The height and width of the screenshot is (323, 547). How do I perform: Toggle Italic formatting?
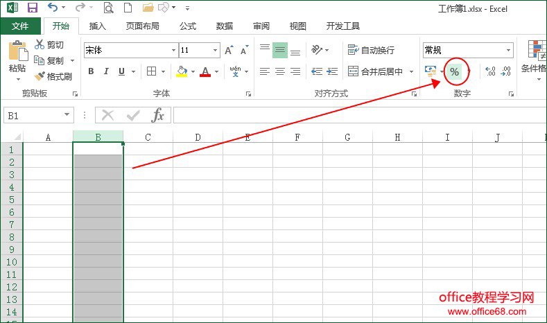point(106,71)
